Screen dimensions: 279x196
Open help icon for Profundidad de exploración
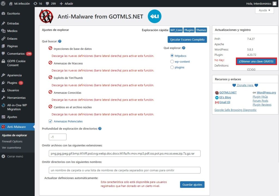[100, 129]
